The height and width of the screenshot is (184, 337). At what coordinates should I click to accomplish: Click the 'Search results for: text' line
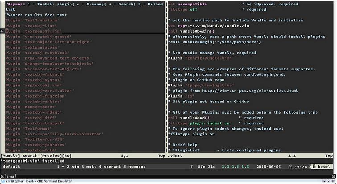(36, 15)
